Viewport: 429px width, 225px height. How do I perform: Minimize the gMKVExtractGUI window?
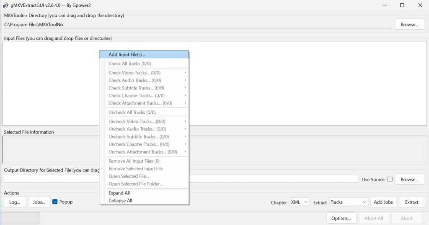[x=385, y=5]
